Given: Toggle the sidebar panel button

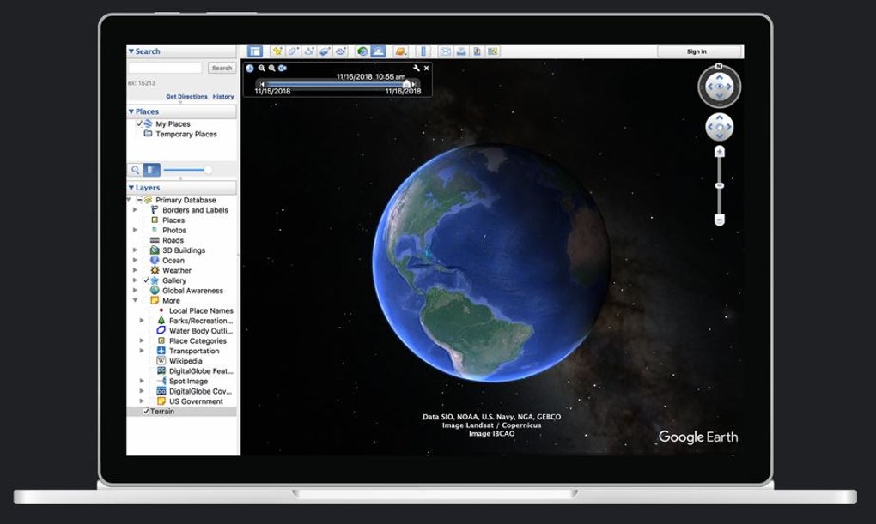Looking at the screenshot, I should tap(255, 51).
